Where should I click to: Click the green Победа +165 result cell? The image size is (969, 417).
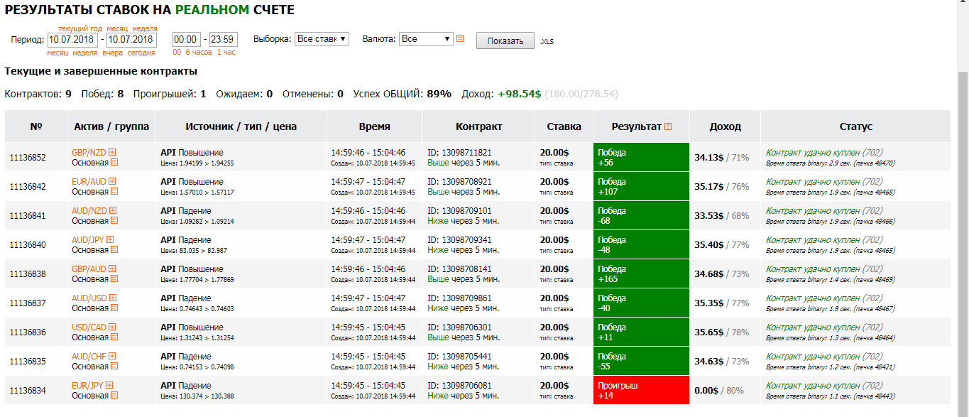pyautogui.click(x=641, y=274)
